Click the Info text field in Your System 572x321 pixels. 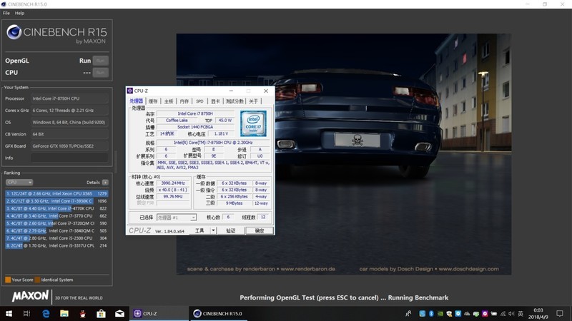point(70,158)
